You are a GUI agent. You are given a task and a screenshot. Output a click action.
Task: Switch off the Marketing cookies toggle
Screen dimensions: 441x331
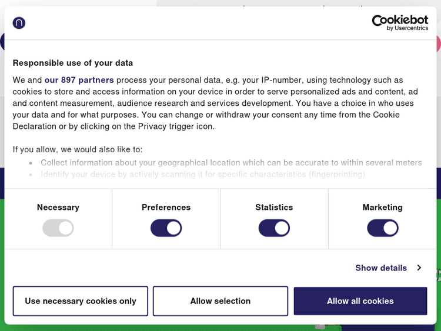(x=382, y=228)
